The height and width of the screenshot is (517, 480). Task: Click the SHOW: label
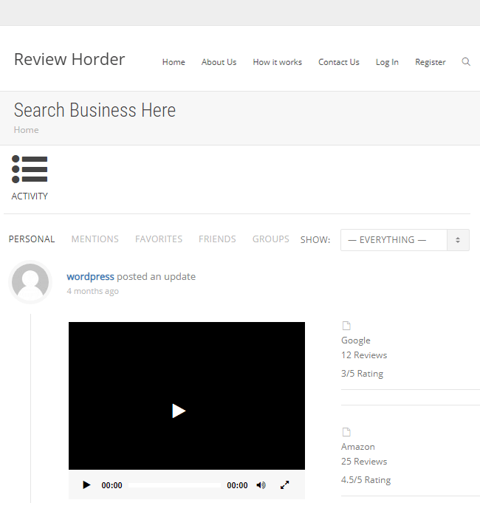315,240
